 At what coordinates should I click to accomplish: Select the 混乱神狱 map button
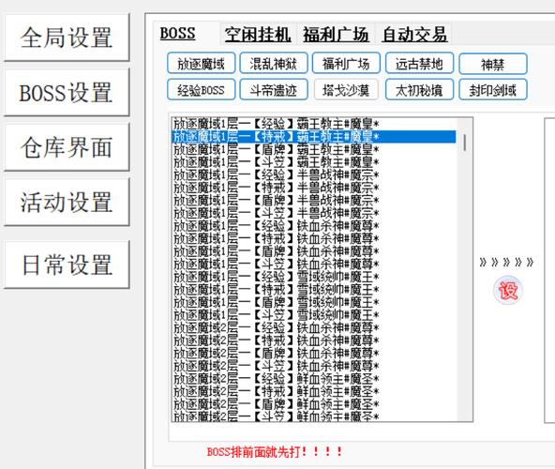click(274, 64)
